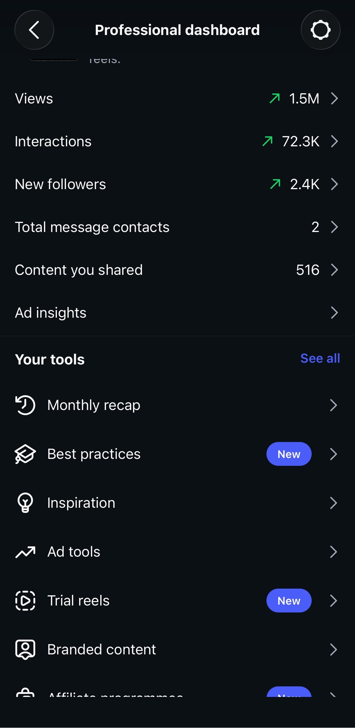Click the See all tools link

[x=320, y=358]
